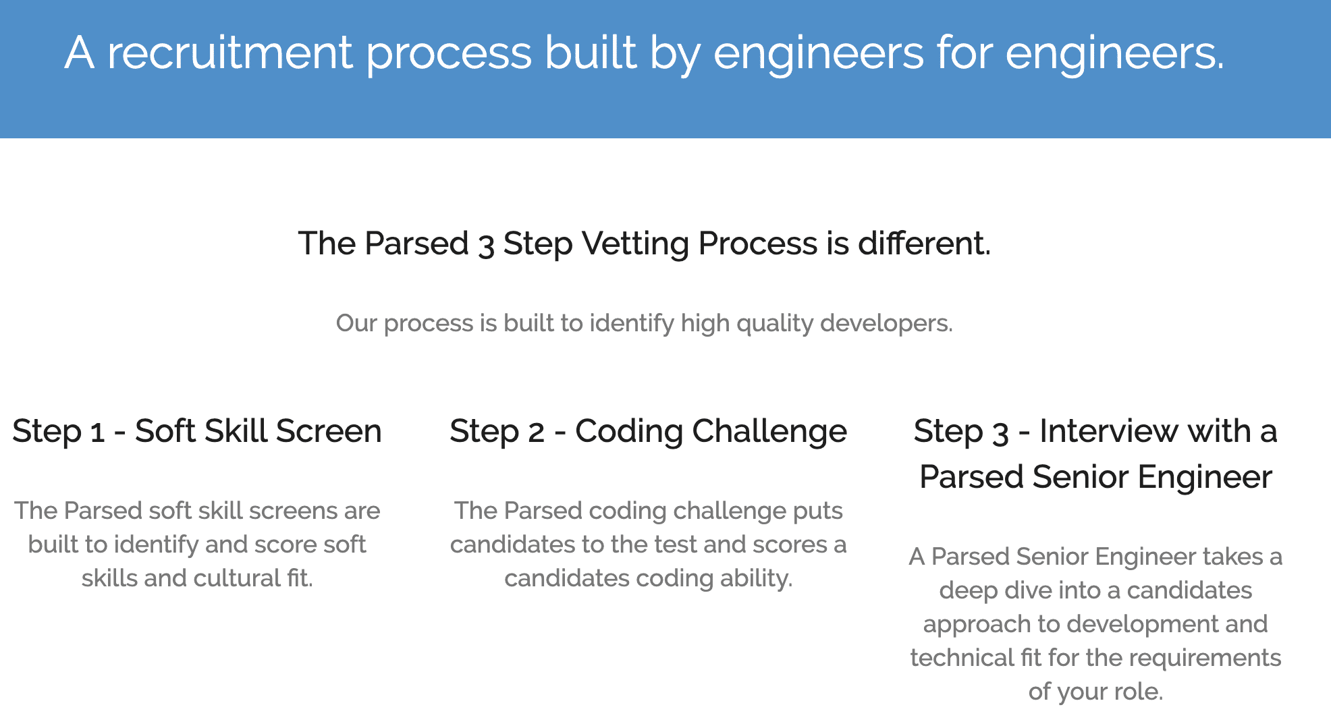
Task: Click the 'Step 3 - Interview' heading
Action: pos(1095,454)
